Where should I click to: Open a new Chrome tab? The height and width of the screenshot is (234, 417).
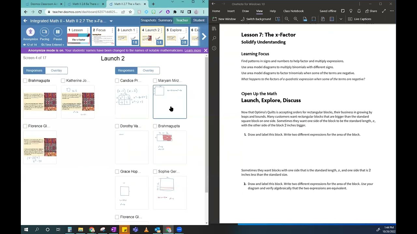(x=153, y=4)
